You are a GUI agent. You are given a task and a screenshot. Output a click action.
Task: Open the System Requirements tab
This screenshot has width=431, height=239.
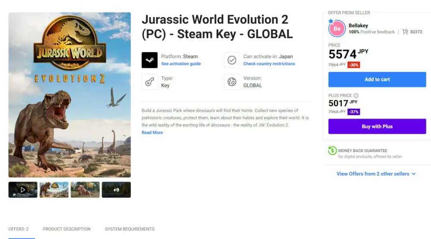click(130, 229)
